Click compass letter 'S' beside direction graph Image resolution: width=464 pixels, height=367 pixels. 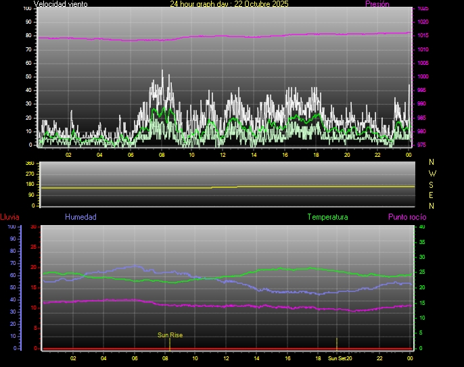pyautogui.click(x=432, y=184)
